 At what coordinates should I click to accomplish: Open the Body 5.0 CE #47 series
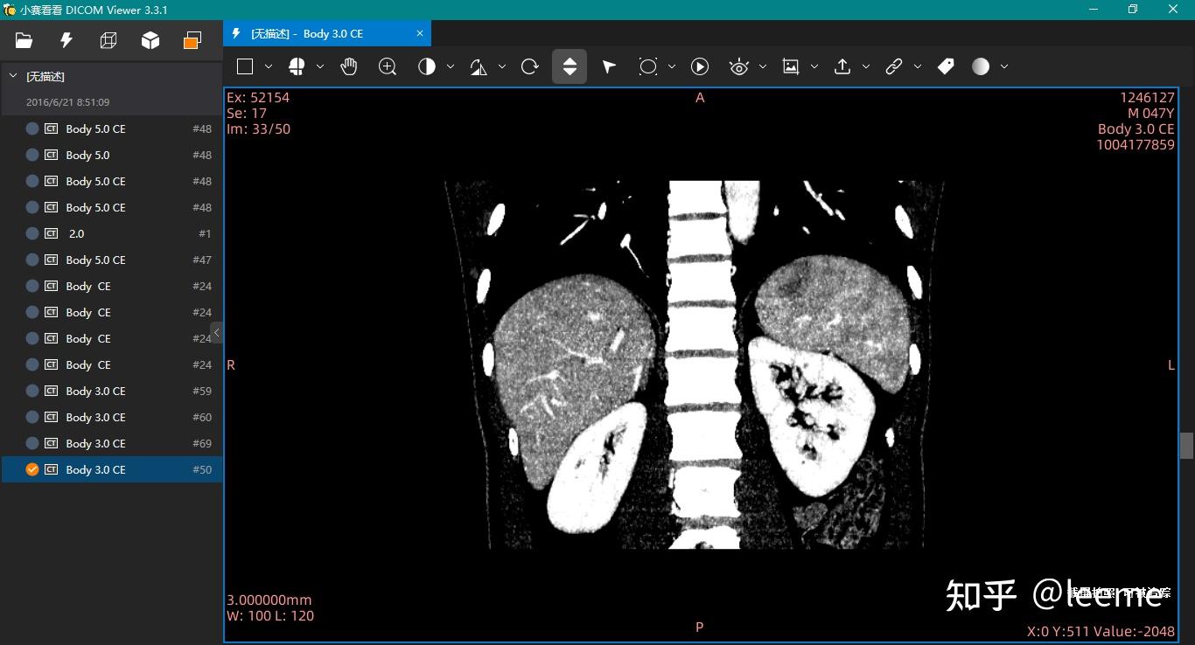(111, 260)
